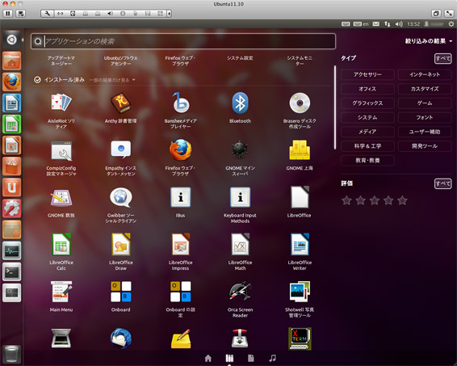457x366 pixels.
Task: Toggle システム type filter
Action: pos(367,117)
